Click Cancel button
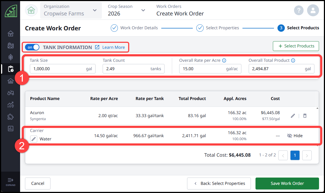This screenshot has height=193, width=325. (x=38, y=184)
